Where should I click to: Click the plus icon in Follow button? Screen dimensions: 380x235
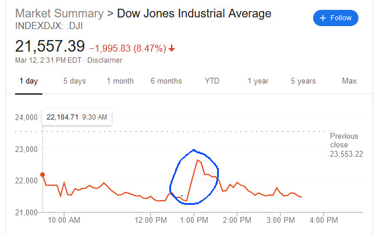(323, 18)
